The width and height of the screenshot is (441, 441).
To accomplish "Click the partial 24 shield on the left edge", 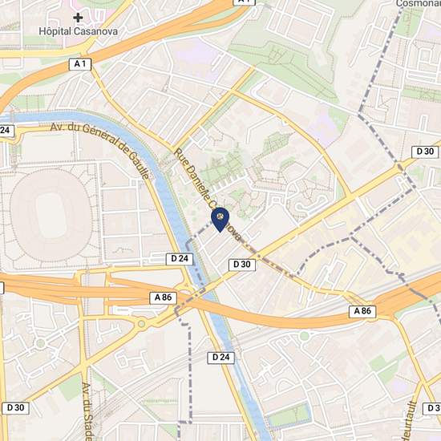I will point(6,131).
